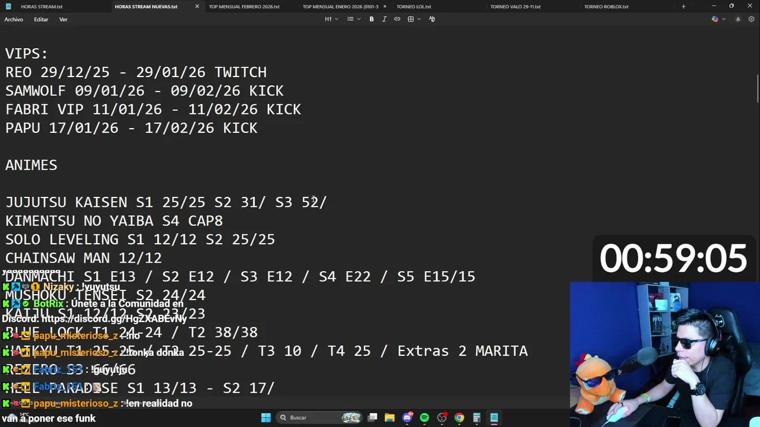Click the Discord invite link in chat overlay

click(x=113, y=319)
